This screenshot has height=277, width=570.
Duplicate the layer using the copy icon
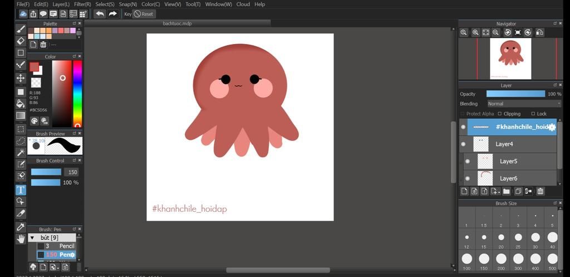518,191
